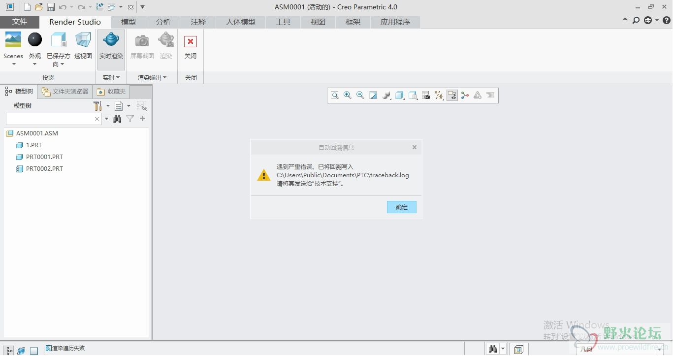Click the close-window X icon in quick access toolbar
673x356 pixels.
click(130, 7)
